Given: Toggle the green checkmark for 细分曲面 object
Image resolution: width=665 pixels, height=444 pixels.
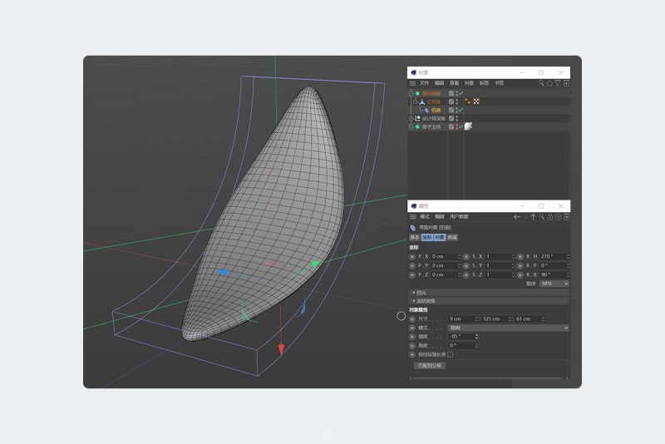Looking at the screenshot, I should [460, 93].
